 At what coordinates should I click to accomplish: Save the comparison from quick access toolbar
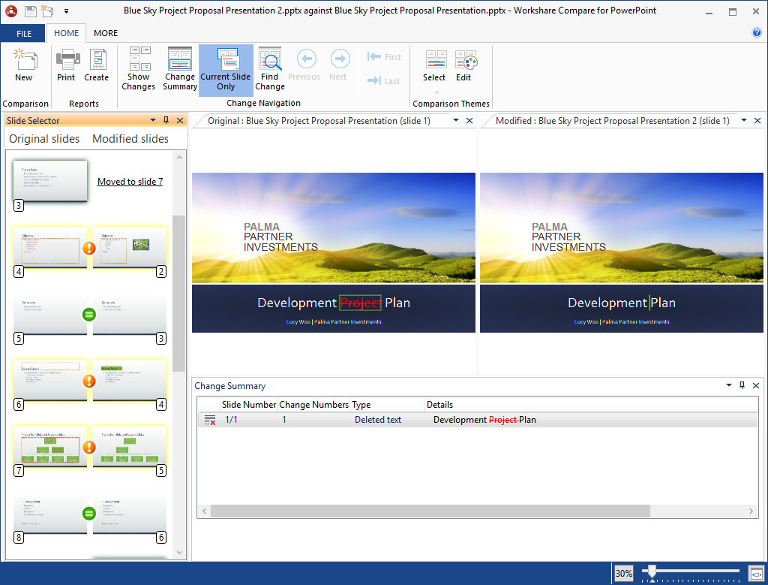[30, 11]
